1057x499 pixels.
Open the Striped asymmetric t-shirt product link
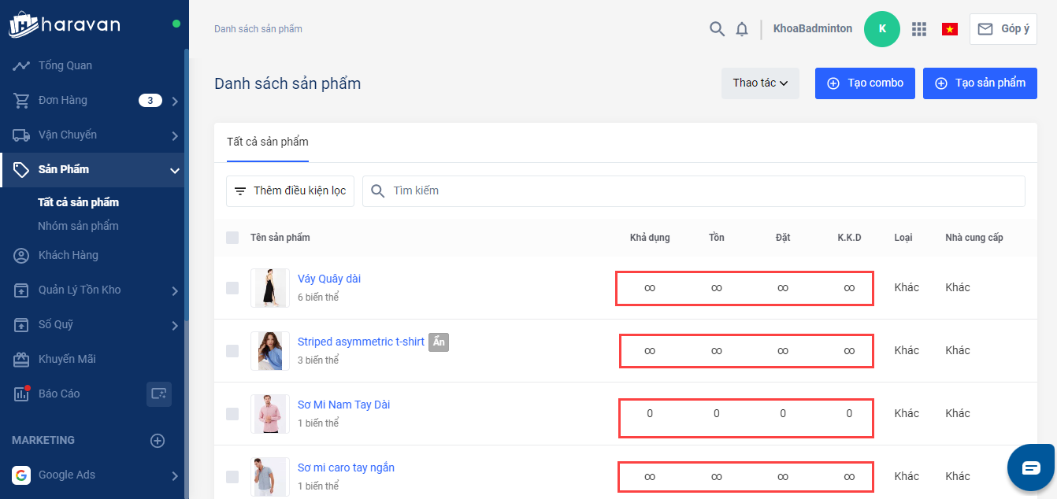(x=361, y=342)
